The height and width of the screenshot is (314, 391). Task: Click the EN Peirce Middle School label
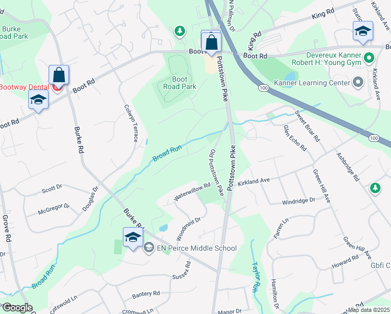point(197,248)
